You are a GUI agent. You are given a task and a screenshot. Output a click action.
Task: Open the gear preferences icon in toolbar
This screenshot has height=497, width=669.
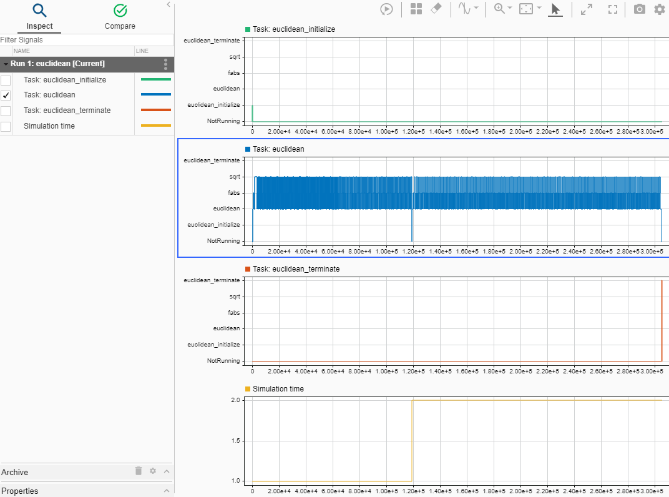coord(659,9)
